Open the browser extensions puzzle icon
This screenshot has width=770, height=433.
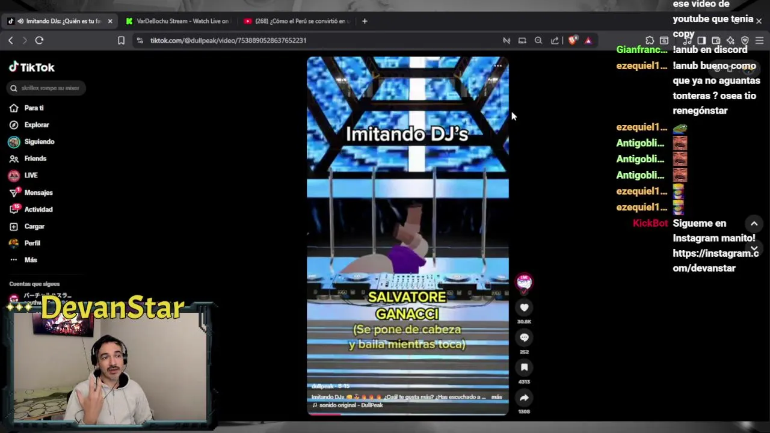pos(650,40)
